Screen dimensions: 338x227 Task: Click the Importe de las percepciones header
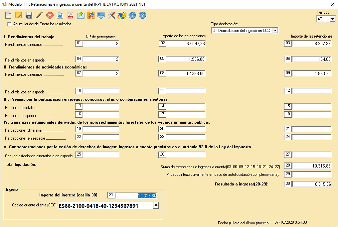click(x=183, y=36)
